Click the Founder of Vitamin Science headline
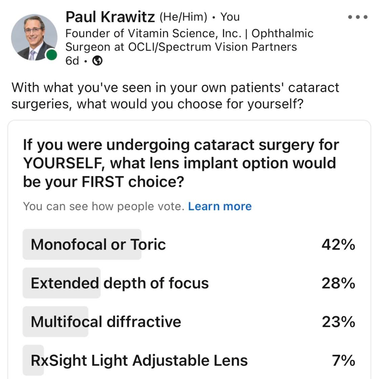This screenshot has width=376, height=379. pos(189,40)
